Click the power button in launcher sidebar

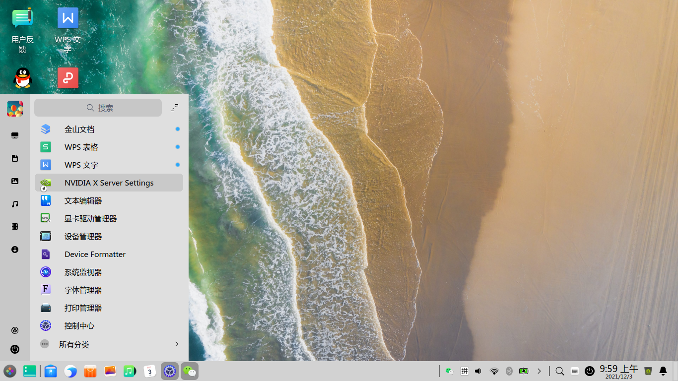(15, 349)
